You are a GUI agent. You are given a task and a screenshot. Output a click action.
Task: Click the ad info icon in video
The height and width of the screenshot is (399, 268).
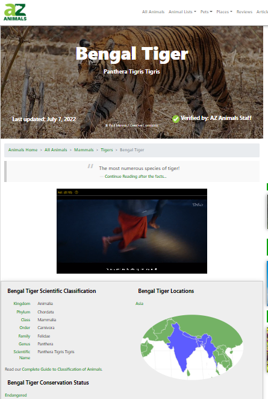click(76, 192)
